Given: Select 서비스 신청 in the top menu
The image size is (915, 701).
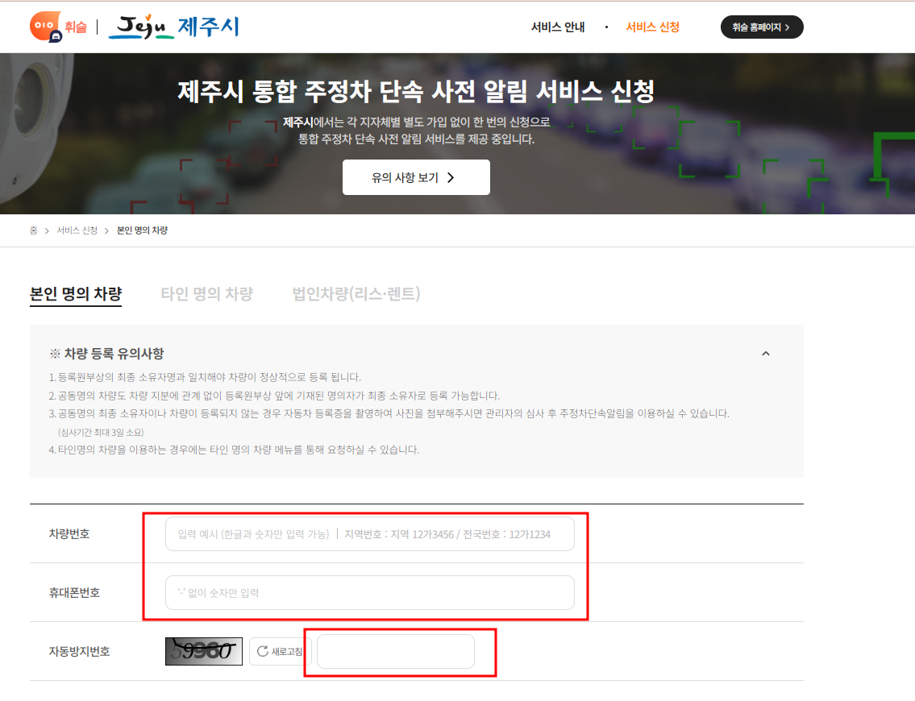Looking at the screenshot, I should [x=653, y=27].
